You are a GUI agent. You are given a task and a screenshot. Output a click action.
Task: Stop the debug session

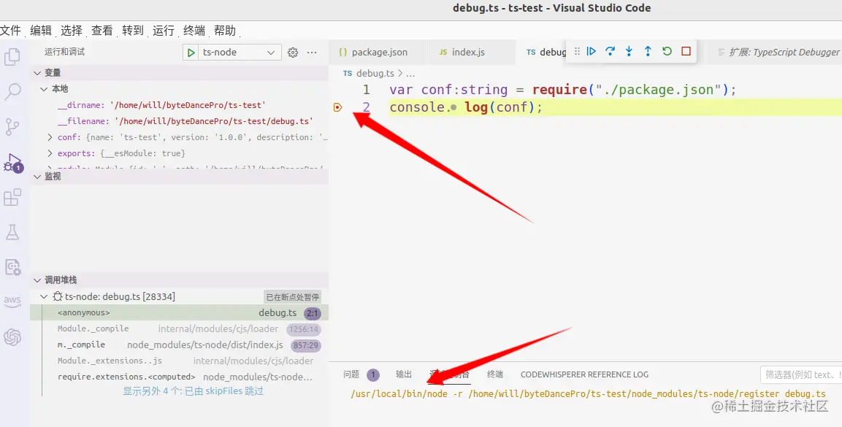click(686, 52)
